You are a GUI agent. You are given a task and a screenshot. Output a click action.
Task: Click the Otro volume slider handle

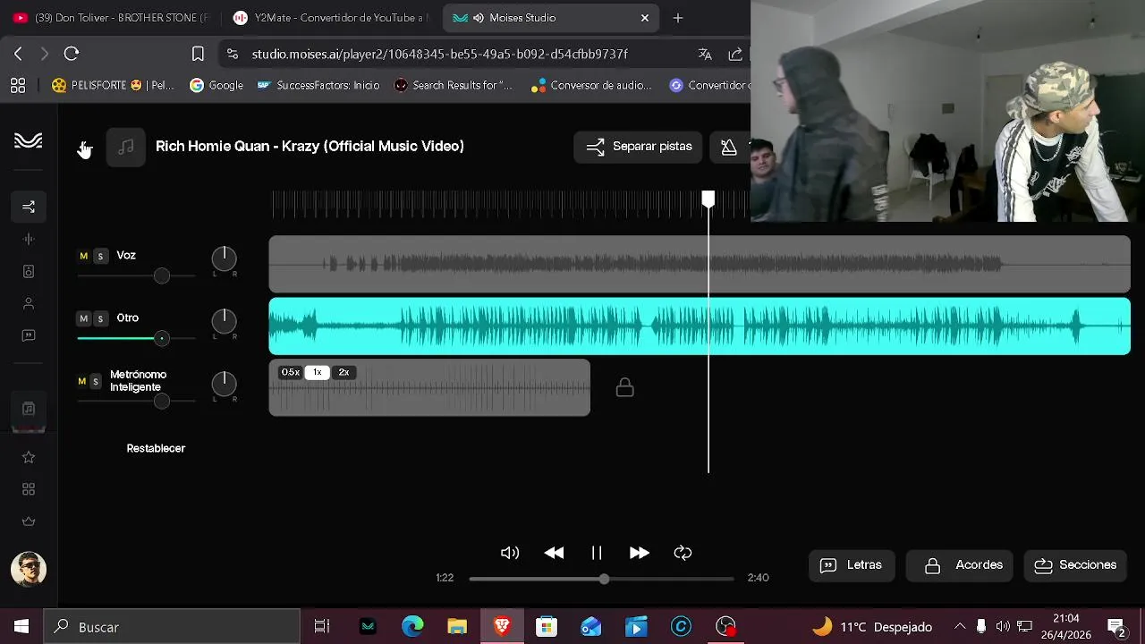click(x=162, y=338)
